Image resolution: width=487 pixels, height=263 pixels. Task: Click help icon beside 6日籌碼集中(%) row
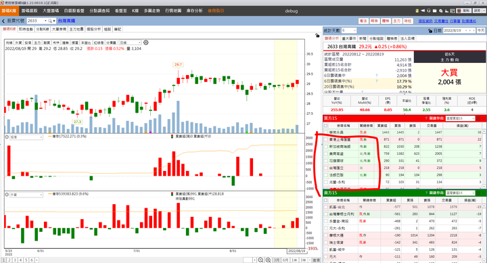(377, 81)
